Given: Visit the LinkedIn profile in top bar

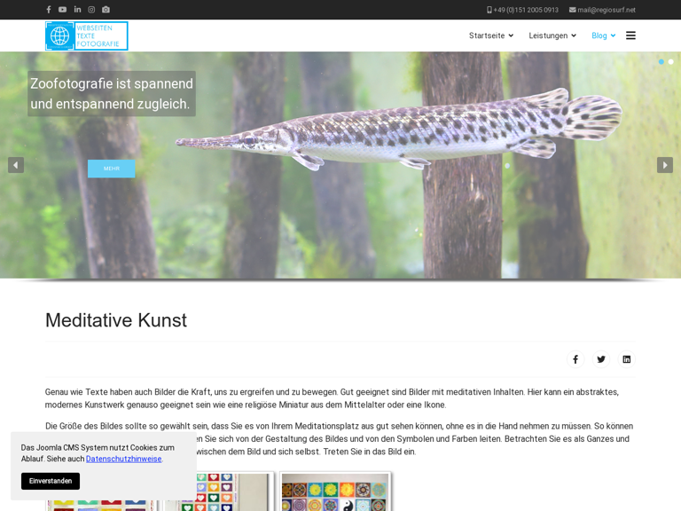Looking at the screenshot, I should (x=77, y=10).
